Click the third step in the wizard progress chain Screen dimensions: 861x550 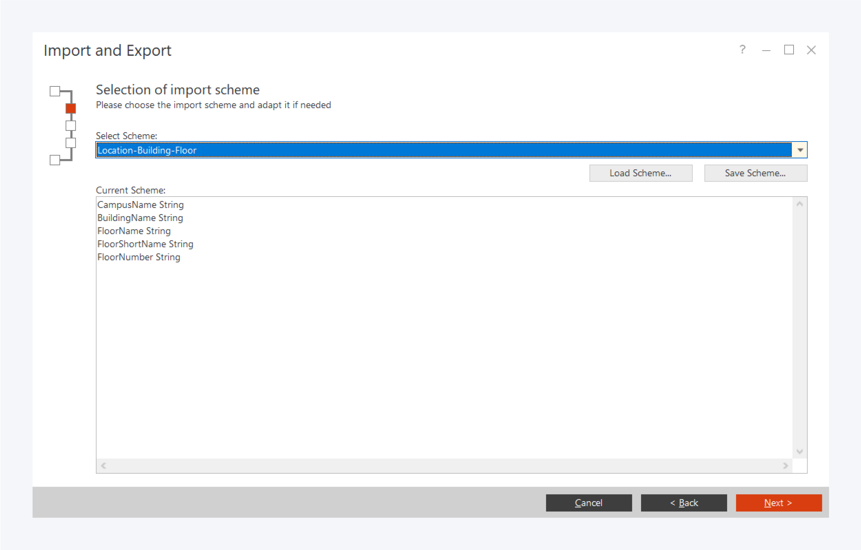70,125
